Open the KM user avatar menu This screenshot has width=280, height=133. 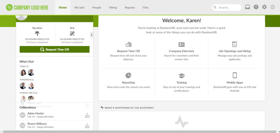(273, 7)
